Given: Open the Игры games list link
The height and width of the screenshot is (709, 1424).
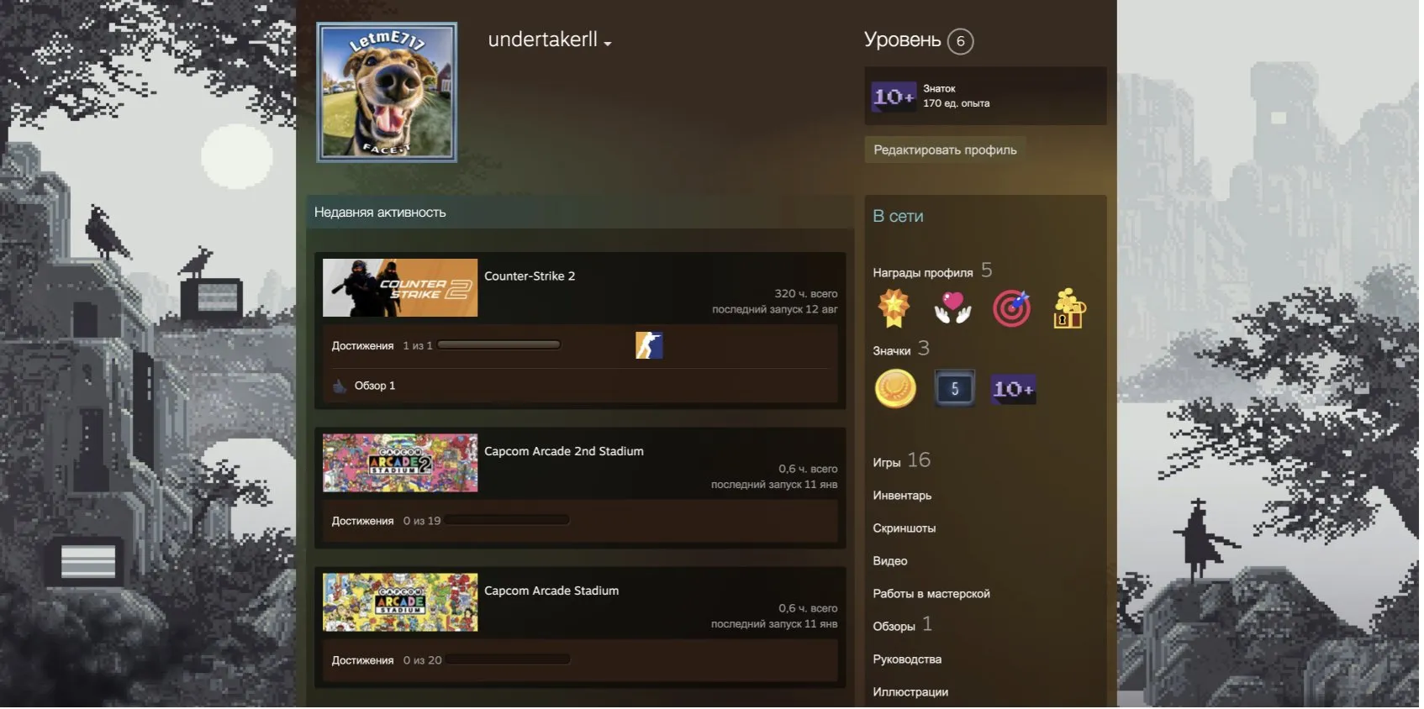Looking at the screenshot, I should [887, 463].
